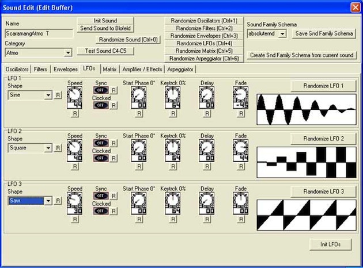Click the R button beside LFO 3 Clocked toggle

click(114, 210)
